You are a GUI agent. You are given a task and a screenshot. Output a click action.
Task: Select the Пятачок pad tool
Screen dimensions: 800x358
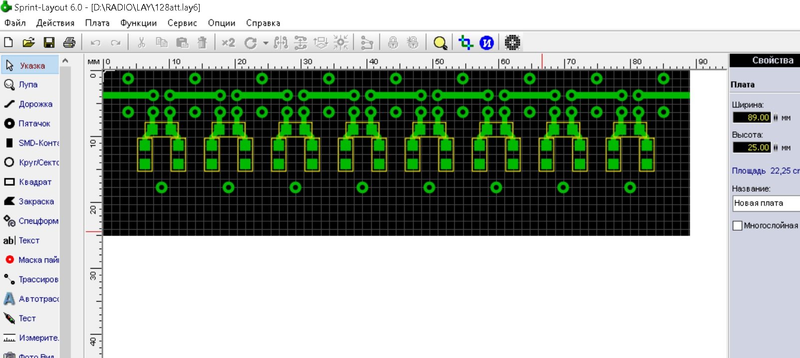click(x=30, y=123)
